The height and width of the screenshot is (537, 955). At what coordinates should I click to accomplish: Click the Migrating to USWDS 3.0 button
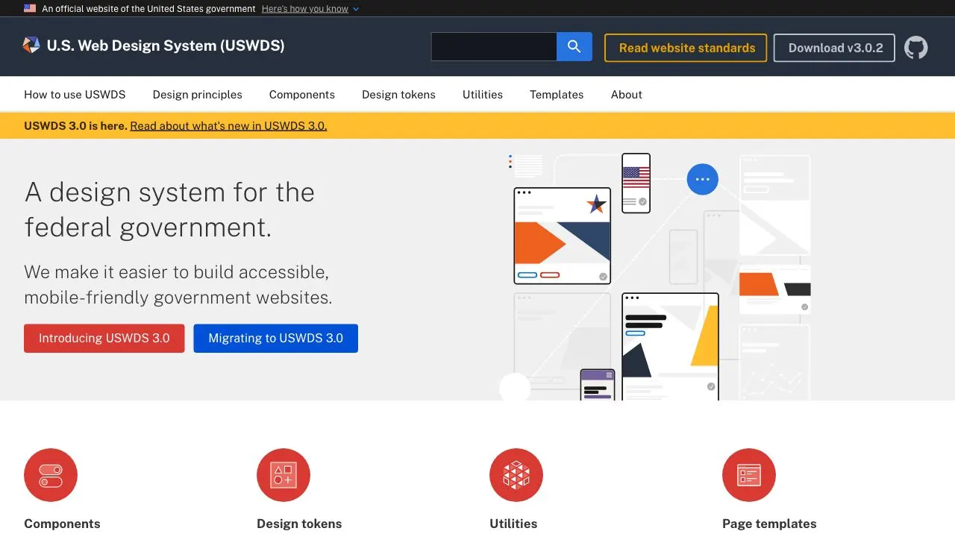275,338
